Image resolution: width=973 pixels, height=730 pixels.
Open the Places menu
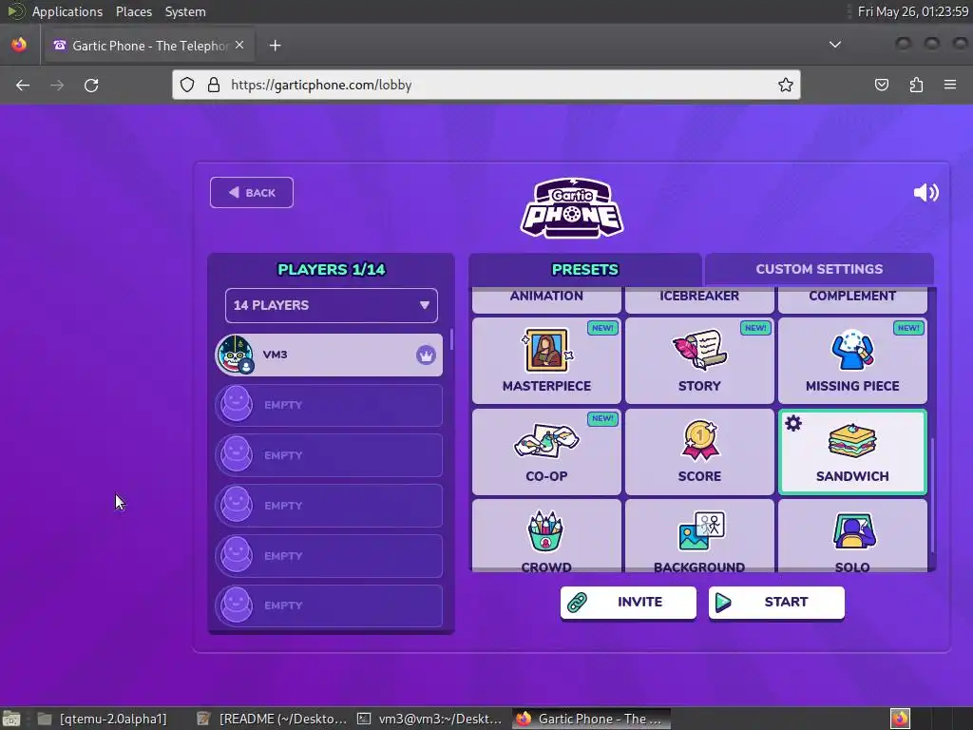pos(134,11)
